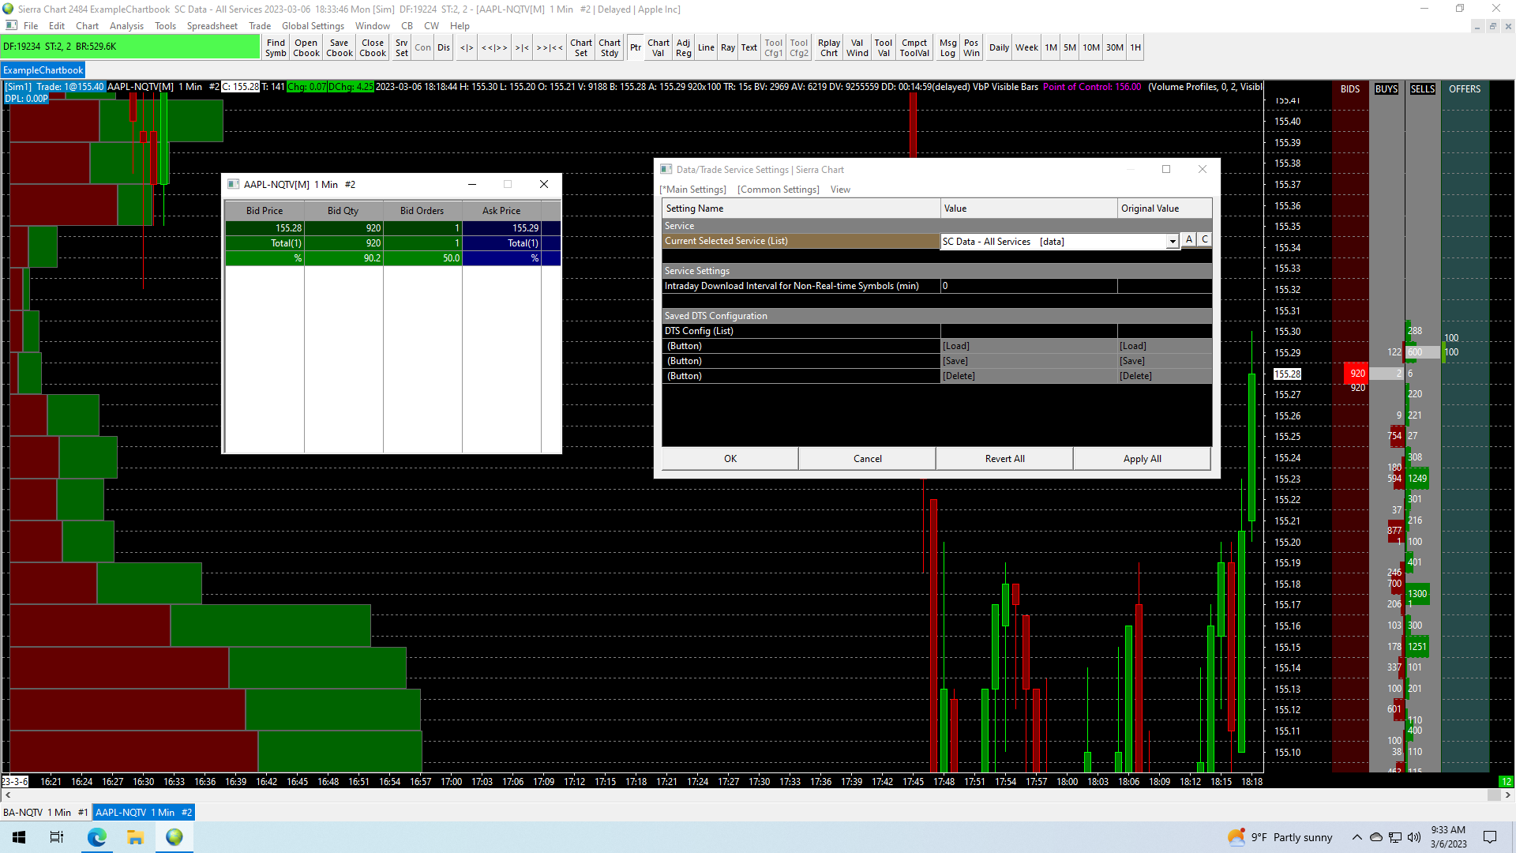Image resolution: width=1516 pixels, height=853 pixels.
Task: Toggle the Chart Val tool
Action: click(x=658, y=48)
